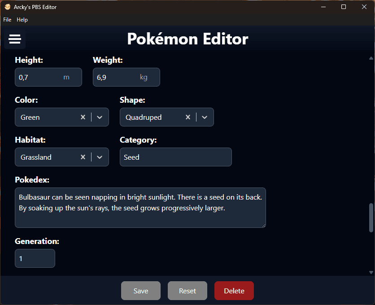
Task: Clear the Quadruped shape selection
Action: pyautogui.click(x=188, y=117)
